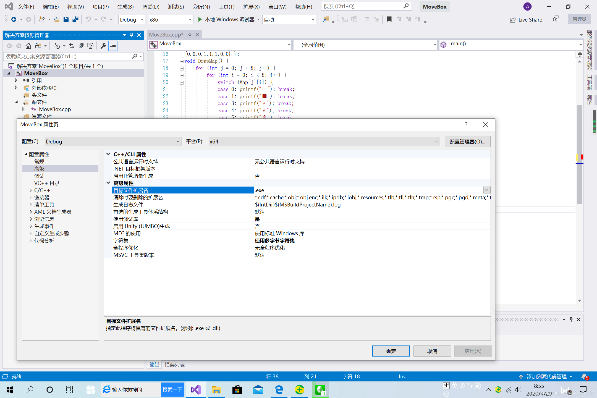Start the local Windows debugger
The width and height of the screenshot is (597, 398).
click(200, 19)
